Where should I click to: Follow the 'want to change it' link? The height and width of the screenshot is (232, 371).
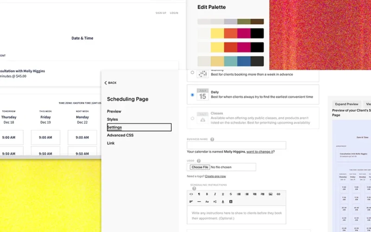click(x=260, y=152)
